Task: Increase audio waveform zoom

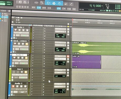Action: [20, 2]
